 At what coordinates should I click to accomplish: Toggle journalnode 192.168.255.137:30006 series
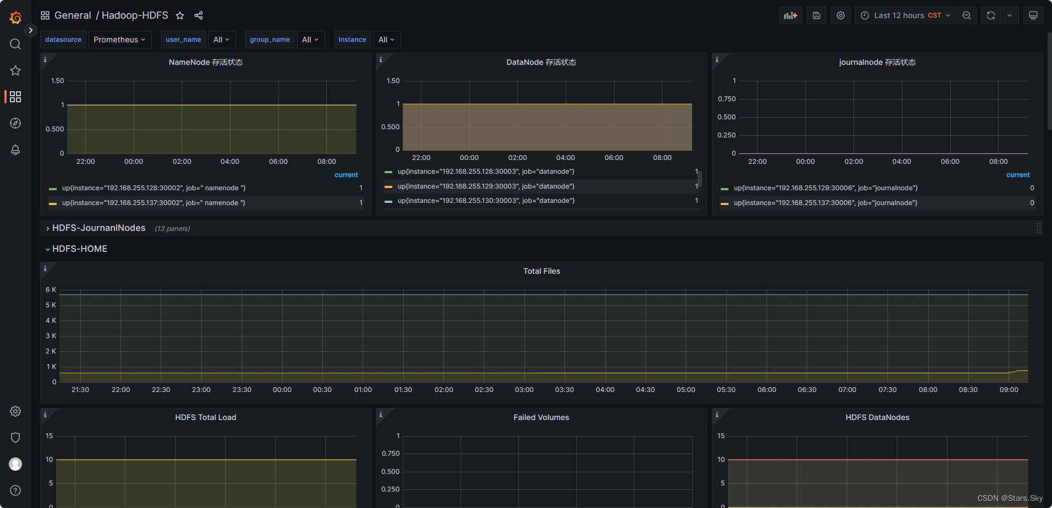point(826,203)
